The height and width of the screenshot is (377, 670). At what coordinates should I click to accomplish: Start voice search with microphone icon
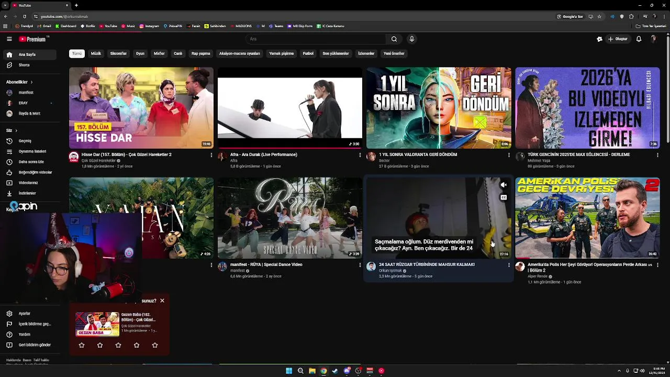coord(412,39)
